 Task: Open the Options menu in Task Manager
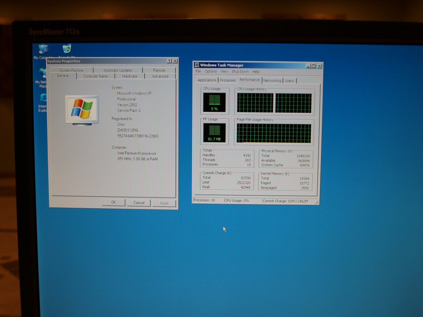210,71
